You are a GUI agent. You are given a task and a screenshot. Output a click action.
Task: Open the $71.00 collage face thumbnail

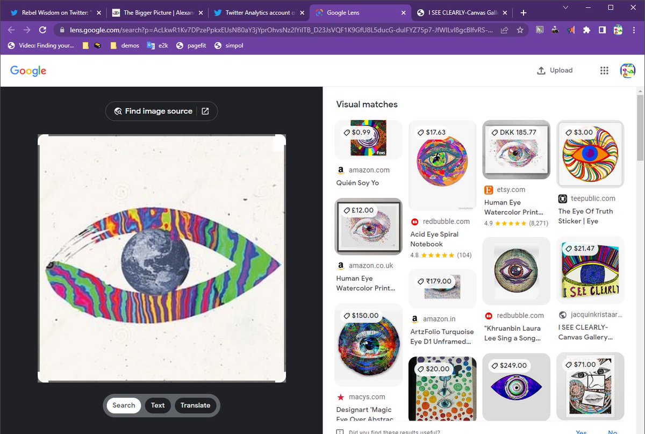point(590,386)
